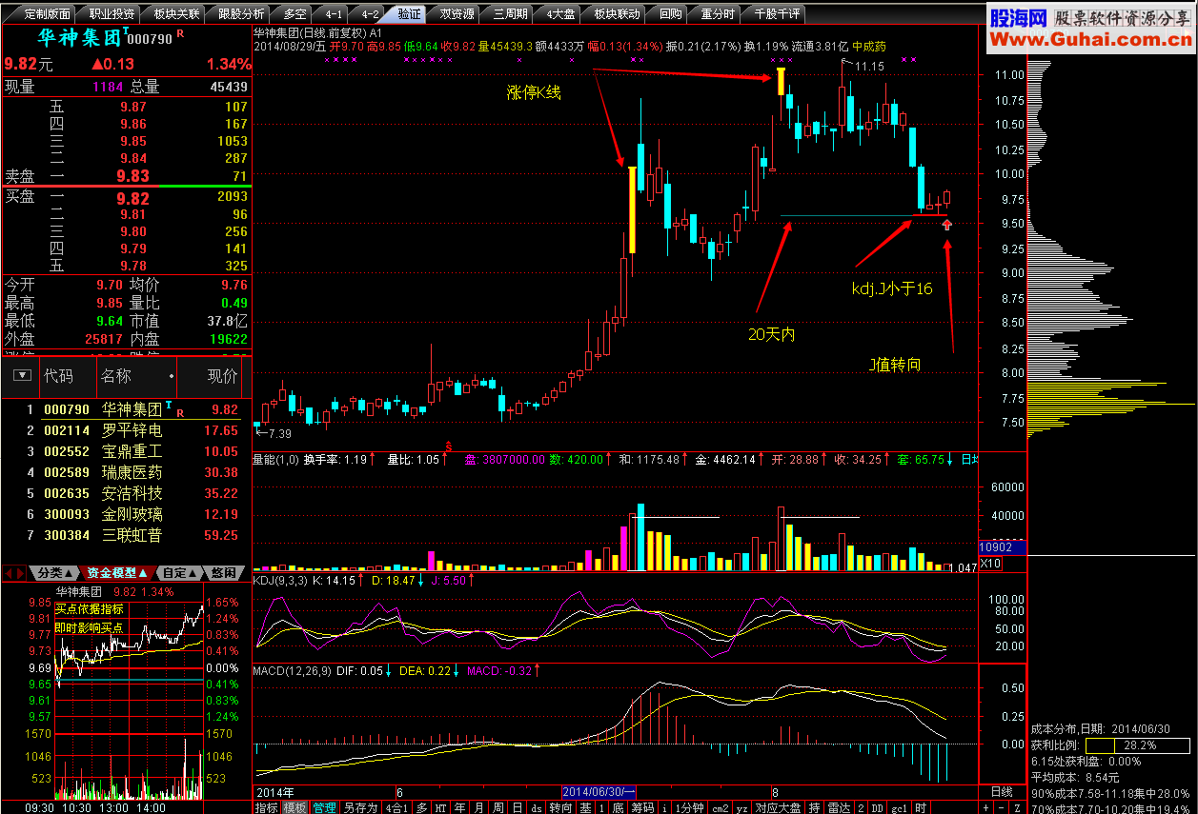Click the Z button at bottom right
This screenshot has width=1198, height=814.
pyautogui.click(x=1016, y=807)
